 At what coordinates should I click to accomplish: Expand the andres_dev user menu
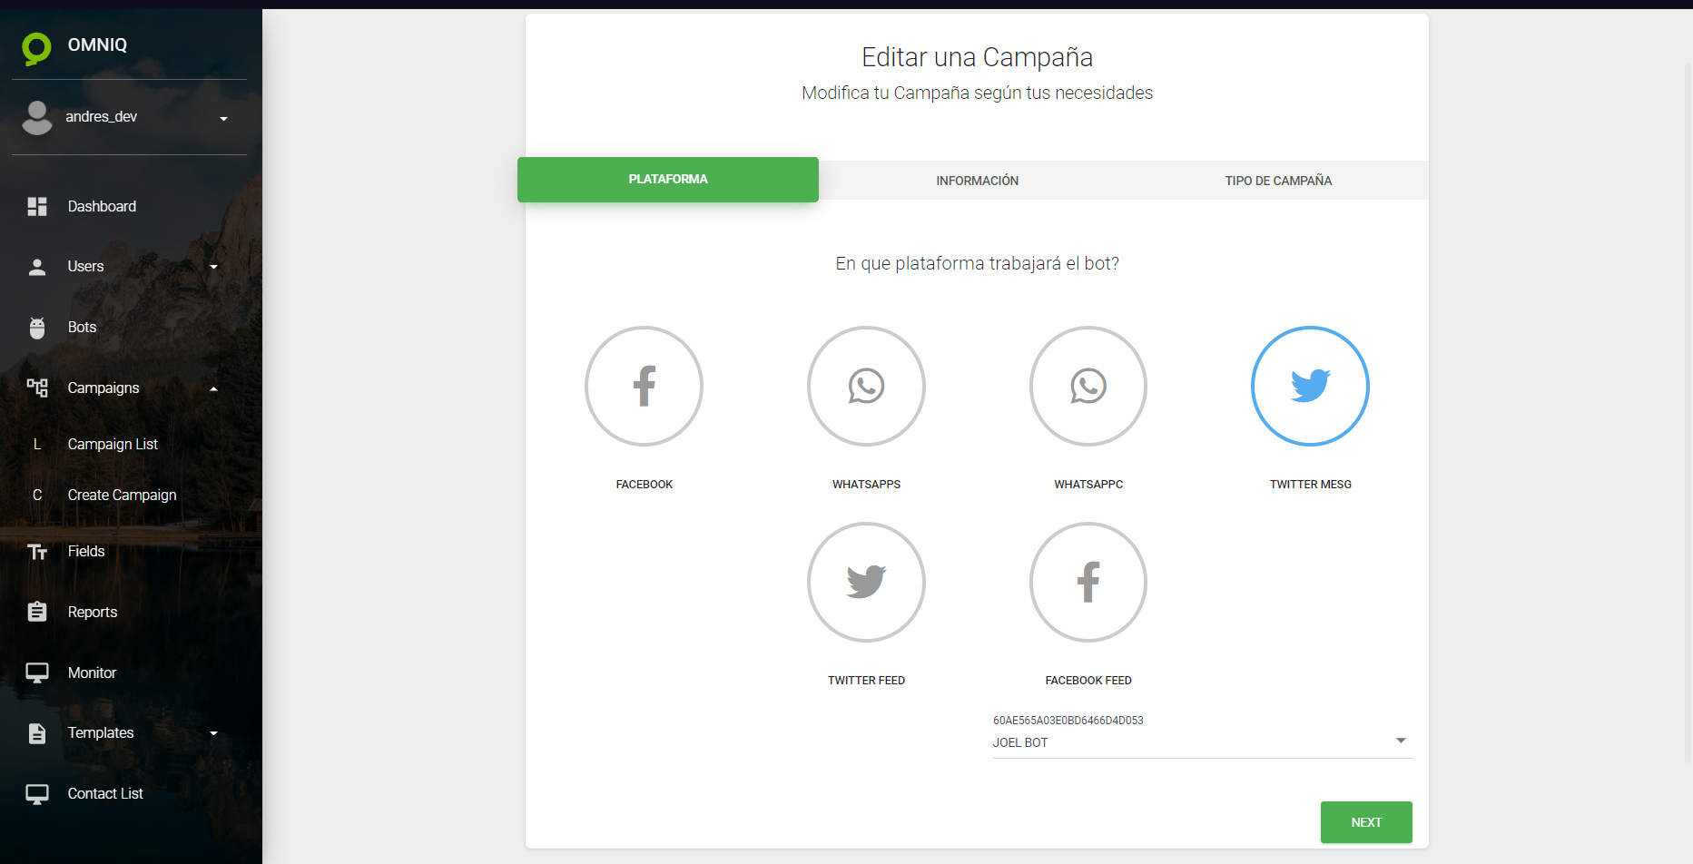click(223, 119)
